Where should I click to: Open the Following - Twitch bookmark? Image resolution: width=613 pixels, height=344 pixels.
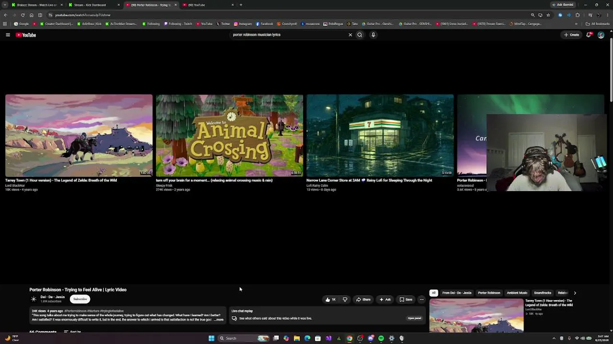(178, 24)
